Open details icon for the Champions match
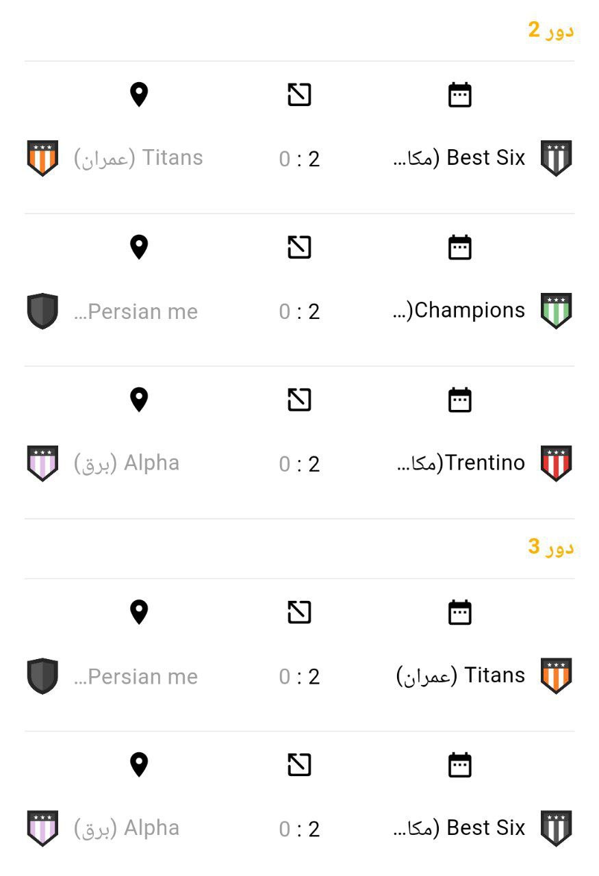The image size is (599, 876). click(299, 247)
